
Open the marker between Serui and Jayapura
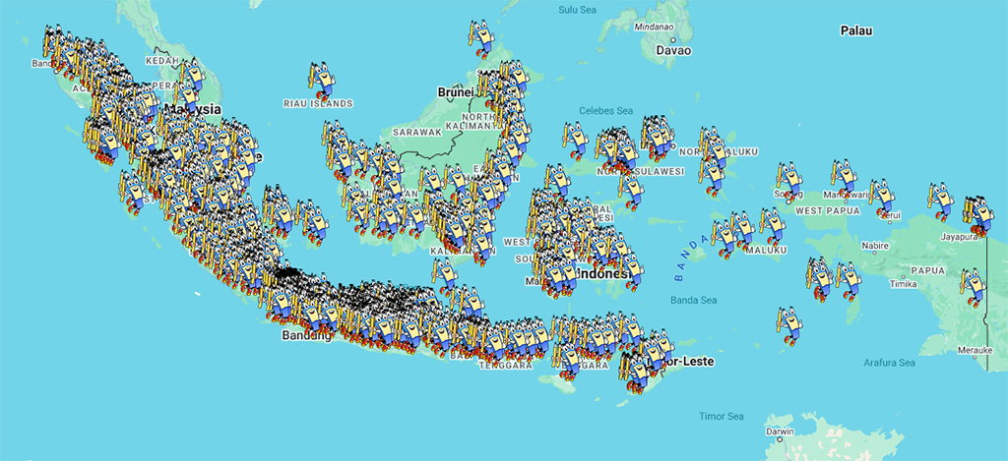click(940, 202)
